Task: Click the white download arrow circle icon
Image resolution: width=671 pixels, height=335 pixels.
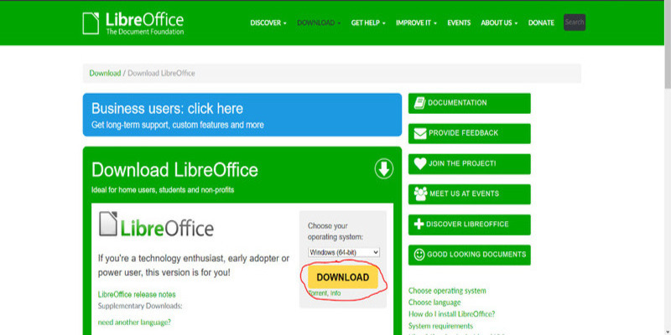Action: point(384,169)
